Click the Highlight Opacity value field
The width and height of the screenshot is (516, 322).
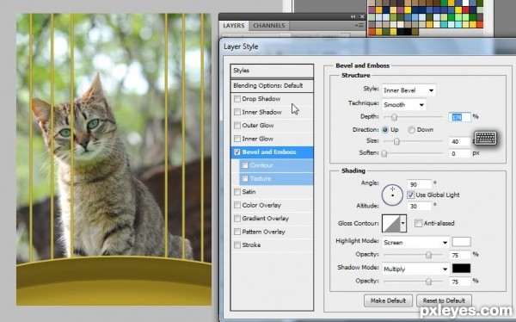(459, 255)
